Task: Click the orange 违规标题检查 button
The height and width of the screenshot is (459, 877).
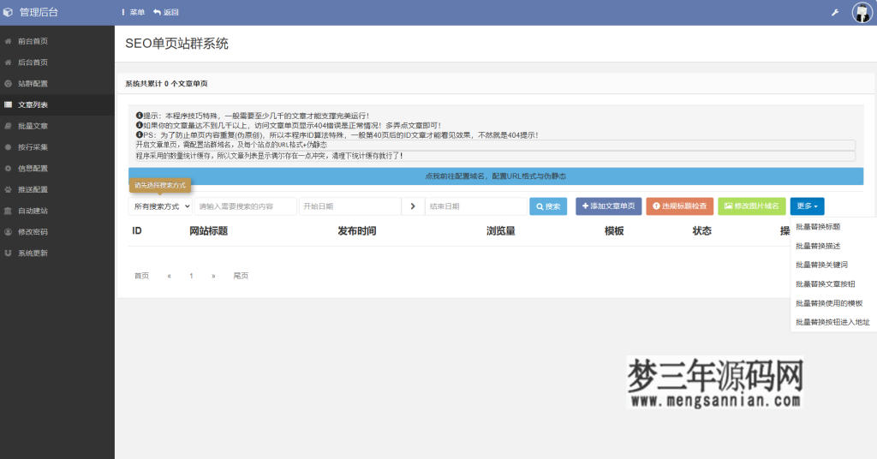Action: (x=679, y=206)
